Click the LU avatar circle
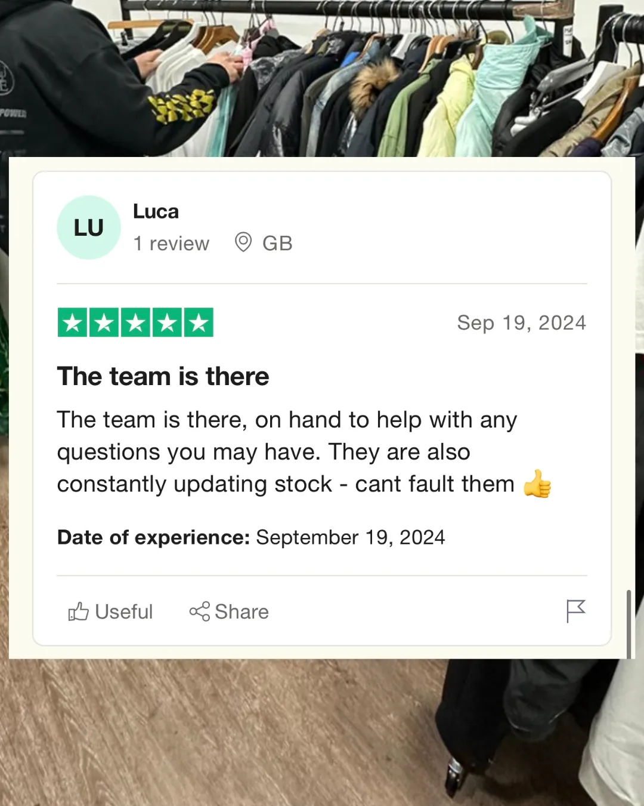 89,227
